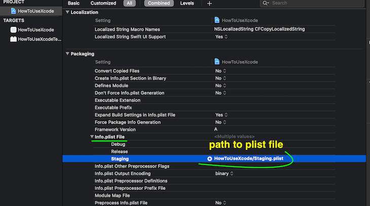The width and height of the screenshot is (370, 206).
Task: Select HowToUseXcode project in sidebar
Action: click(x=31, y=11)
